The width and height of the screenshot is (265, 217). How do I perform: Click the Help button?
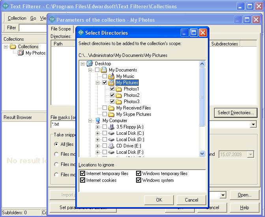click(x=244, y=208)
